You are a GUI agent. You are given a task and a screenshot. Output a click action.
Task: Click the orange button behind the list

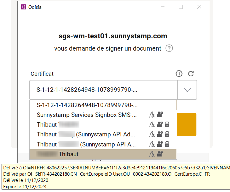tap(187, 124)
